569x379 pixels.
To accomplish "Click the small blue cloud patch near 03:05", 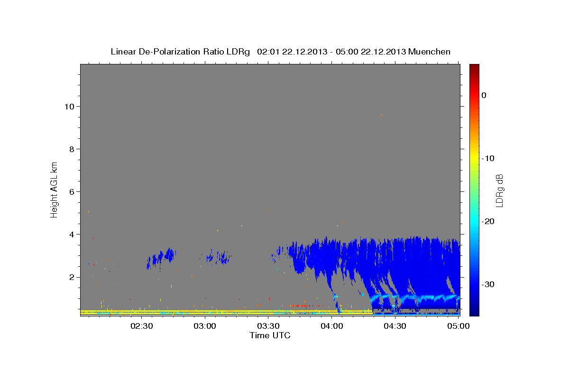I will (218, 257).
